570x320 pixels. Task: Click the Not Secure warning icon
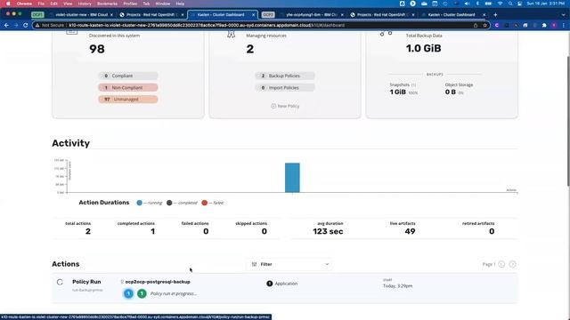click(37, 26)
